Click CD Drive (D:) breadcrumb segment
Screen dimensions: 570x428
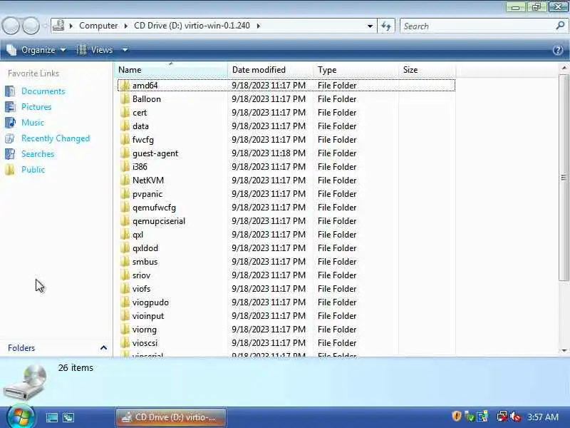pos(192,26)
